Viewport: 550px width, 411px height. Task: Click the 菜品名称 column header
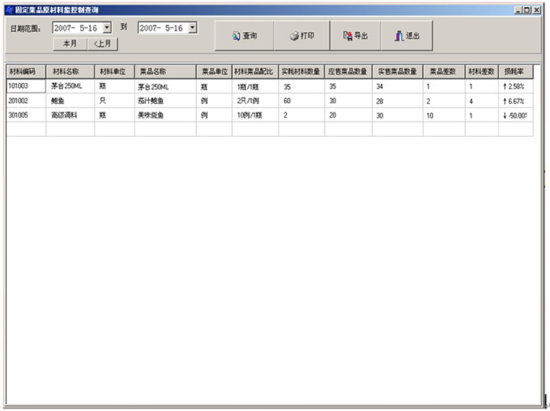165,72
